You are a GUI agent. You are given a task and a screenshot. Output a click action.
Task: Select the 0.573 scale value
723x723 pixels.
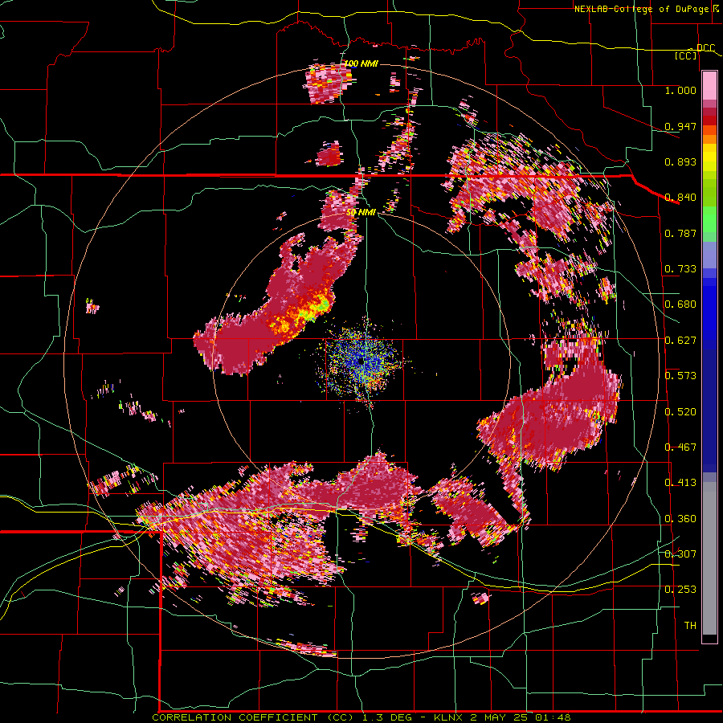coord(680,376)
